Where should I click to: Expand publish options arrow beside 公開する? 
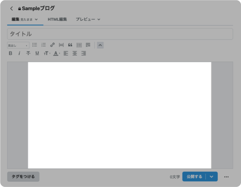tap(212, 177)
